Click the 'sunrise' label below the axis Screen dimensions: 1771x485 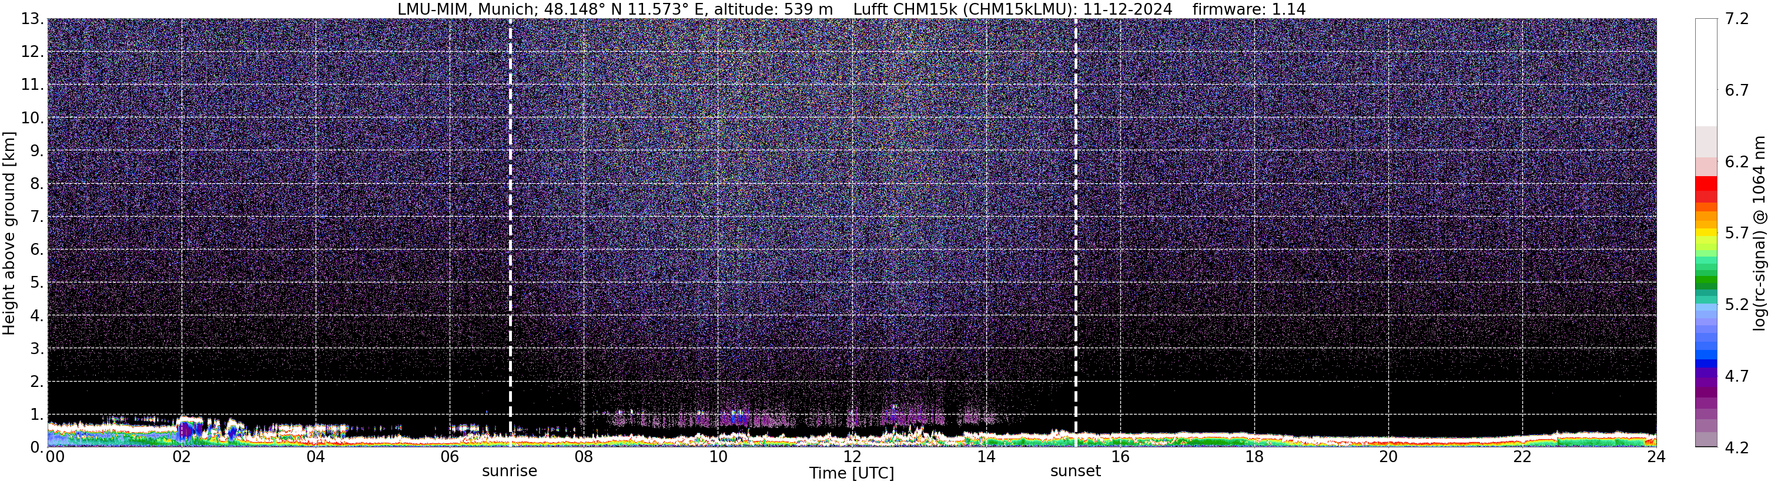(510, 471)
